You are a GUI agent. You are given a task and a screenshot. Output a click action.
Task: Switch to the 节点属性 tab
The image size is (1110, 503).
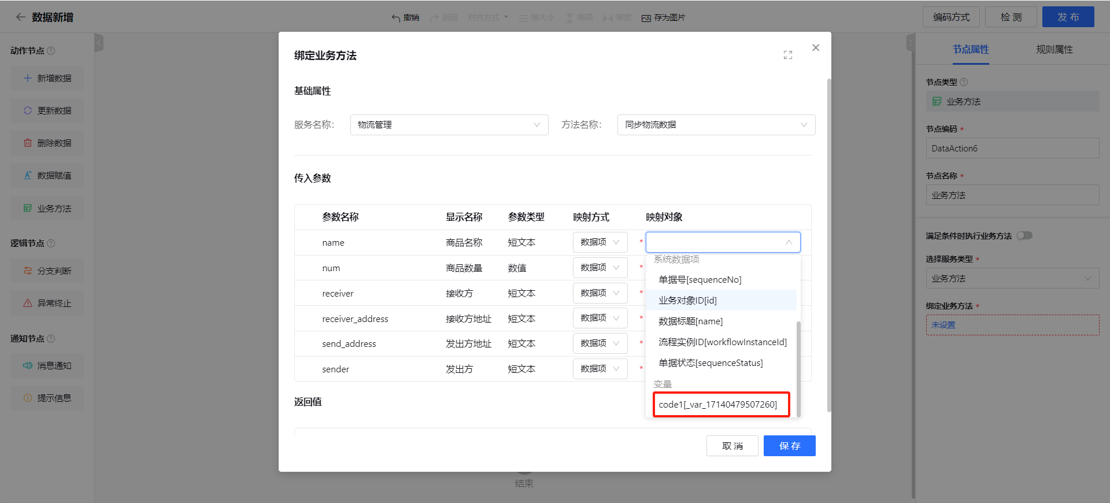[971, 50]
